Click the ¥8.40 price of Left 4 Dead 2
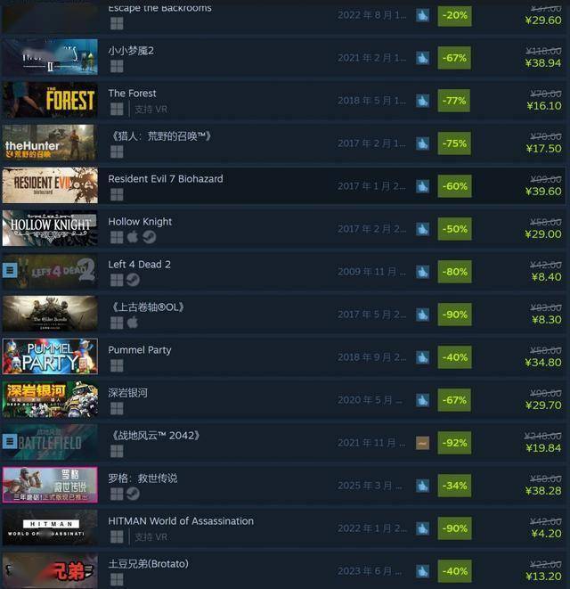The height and width of the screenshot is (589, 570). (x=546, y=277)
